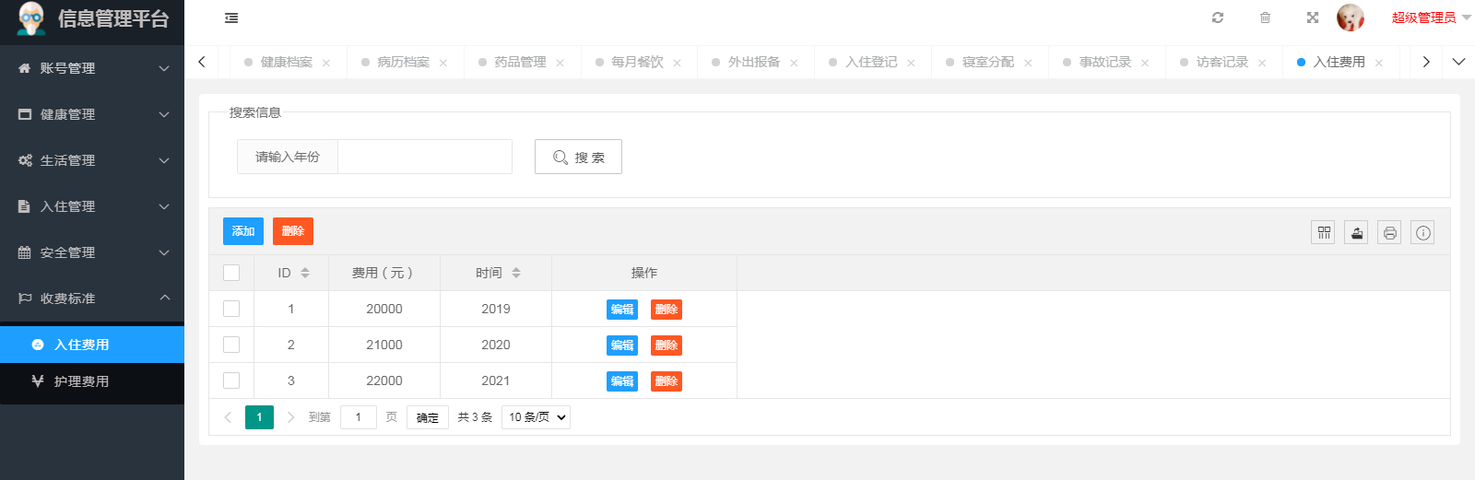Click the table info tips icon
1475x480 pixels.
pyautogui.click(x=1423, y=232)
